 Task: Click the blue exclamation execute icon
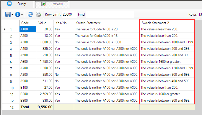(x=18, y=14)
